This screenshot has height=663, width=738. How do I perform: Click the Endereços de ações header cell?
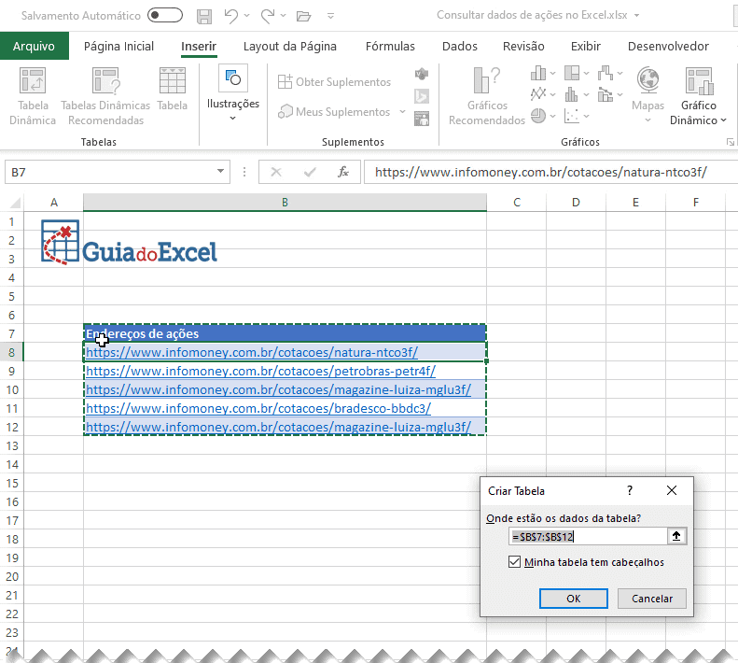(285, 333)
